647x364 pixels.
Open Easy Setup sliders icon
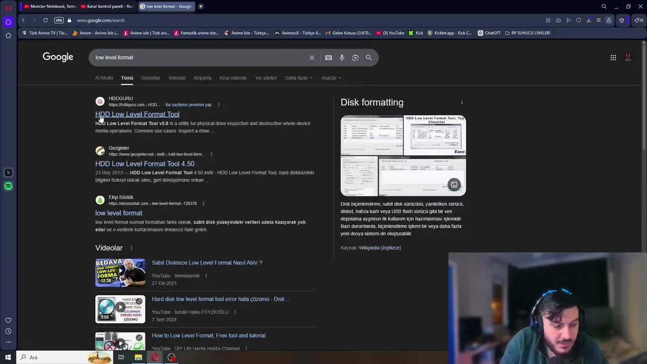point(598,20)
